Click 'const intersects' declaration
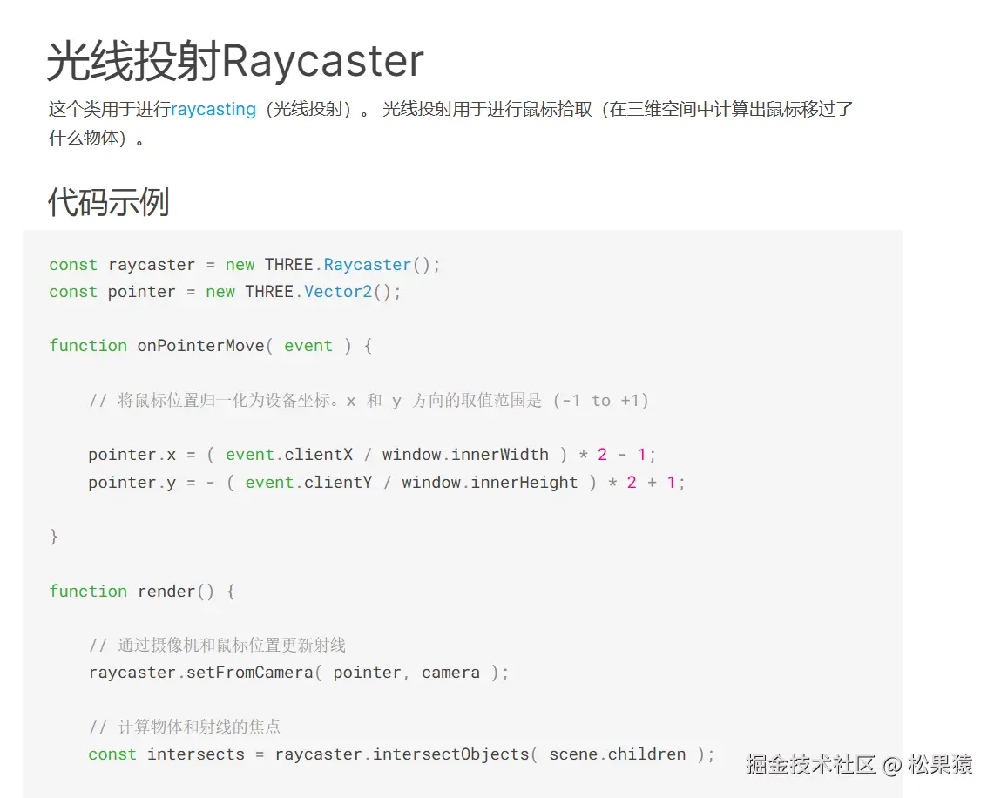Viewport: 994px width, 798px height. pos(166,754)
